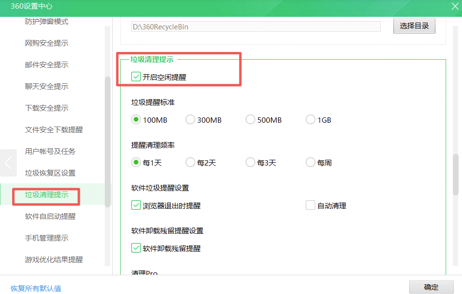Select the 1GB garbage threshold
462x294 pixels.
click(x=310, y=120)
